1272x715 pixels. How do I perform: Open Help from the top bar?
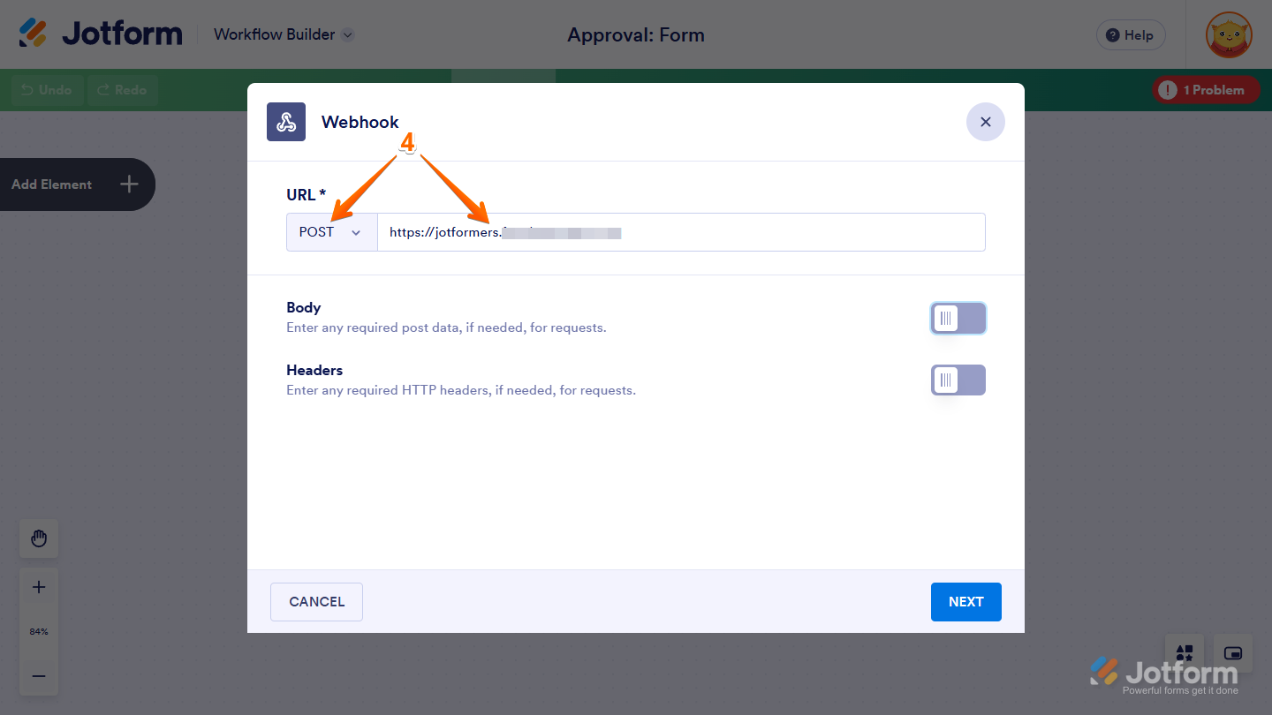point(1131,34)
